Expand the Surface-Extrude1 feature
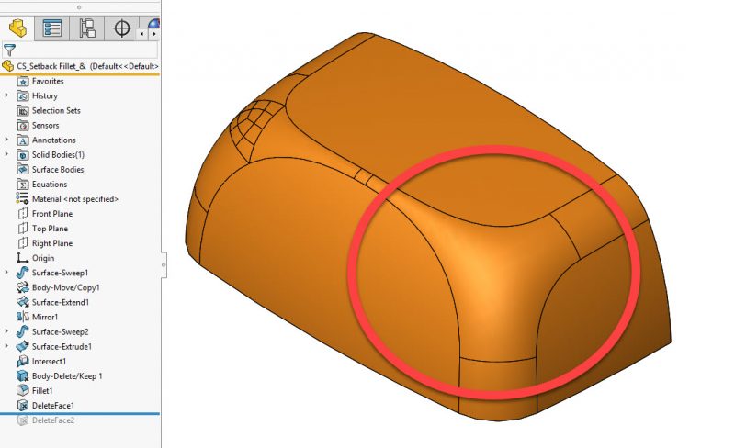This screenshot has height=448, width=735. (x=7, y=346)
